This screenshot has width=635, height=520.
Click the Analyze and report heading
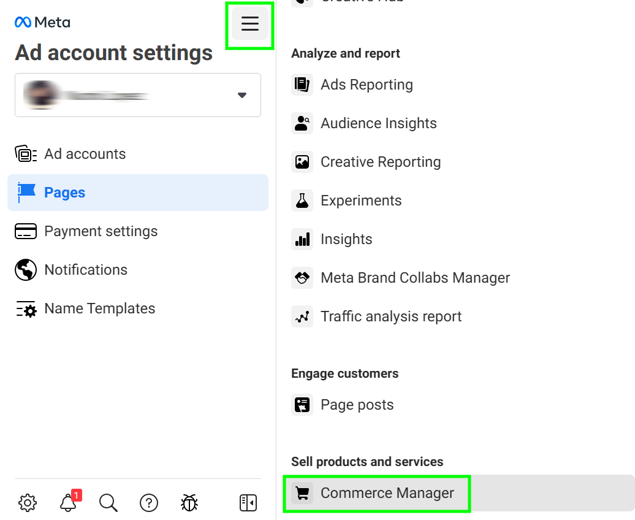pos(346,53)
